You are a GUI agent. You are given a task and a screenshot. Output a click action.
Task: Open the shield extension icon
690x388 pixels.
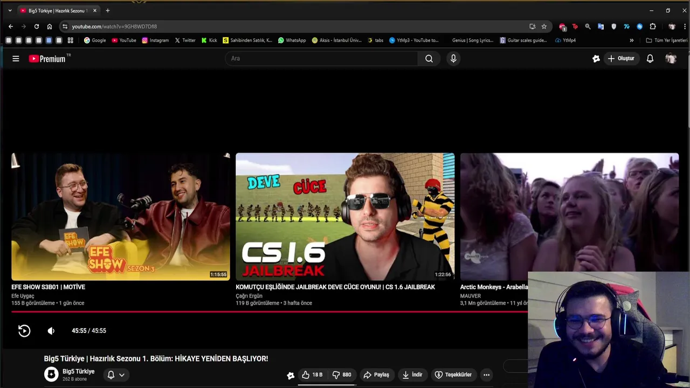(x=613, y=26)
